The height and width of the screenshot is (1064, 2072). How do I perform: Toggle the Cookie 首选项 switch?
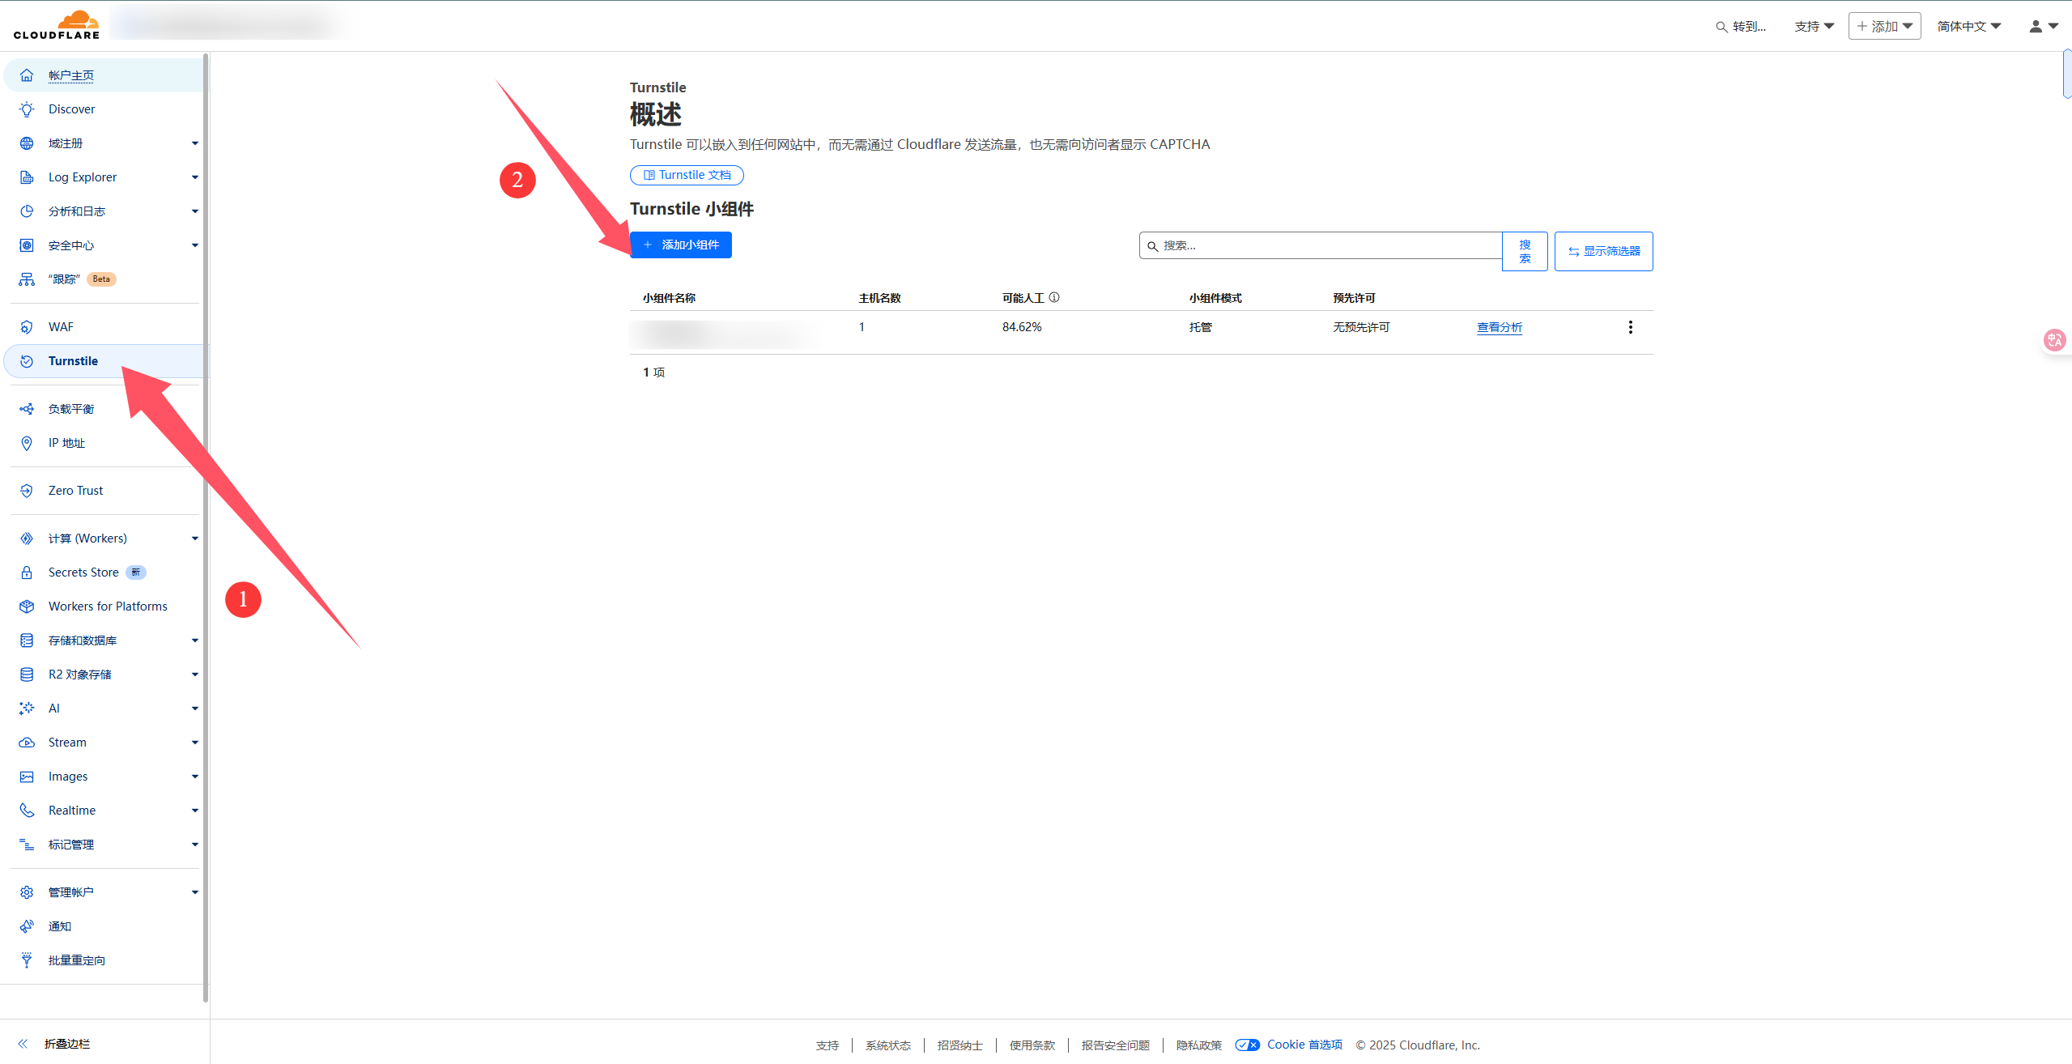(x=1247, y=1045)
